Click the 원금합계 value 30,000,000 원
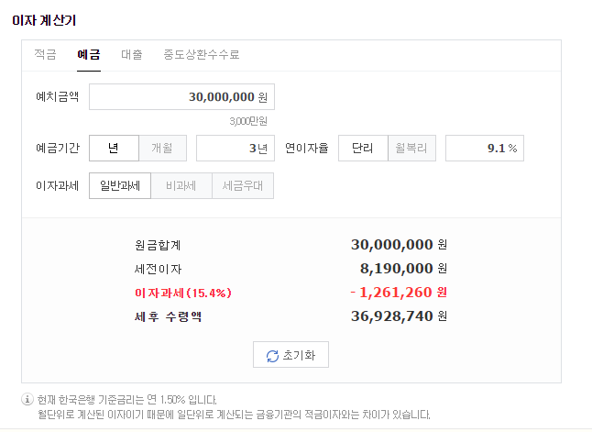Screen dimensions: 592x432 [x=399, y=245]
